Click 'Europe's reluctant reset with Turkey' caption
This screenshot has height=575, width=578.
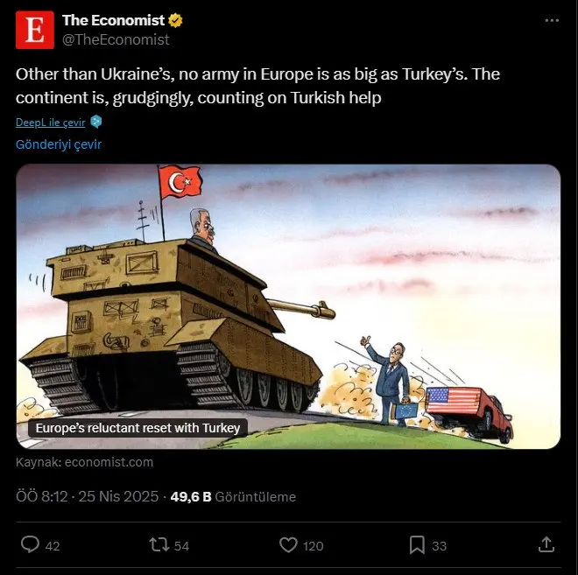137,428
